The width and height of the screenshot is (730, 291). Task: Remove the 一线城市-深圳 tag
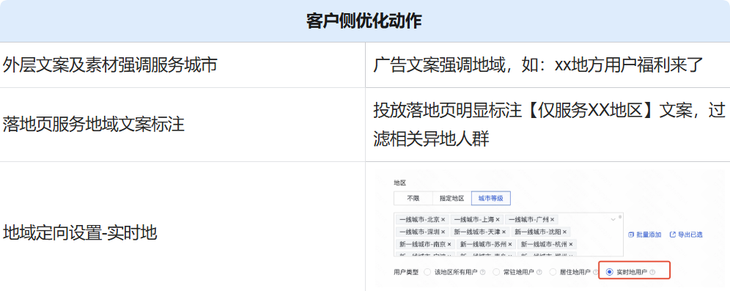click(x=443, y=232)
